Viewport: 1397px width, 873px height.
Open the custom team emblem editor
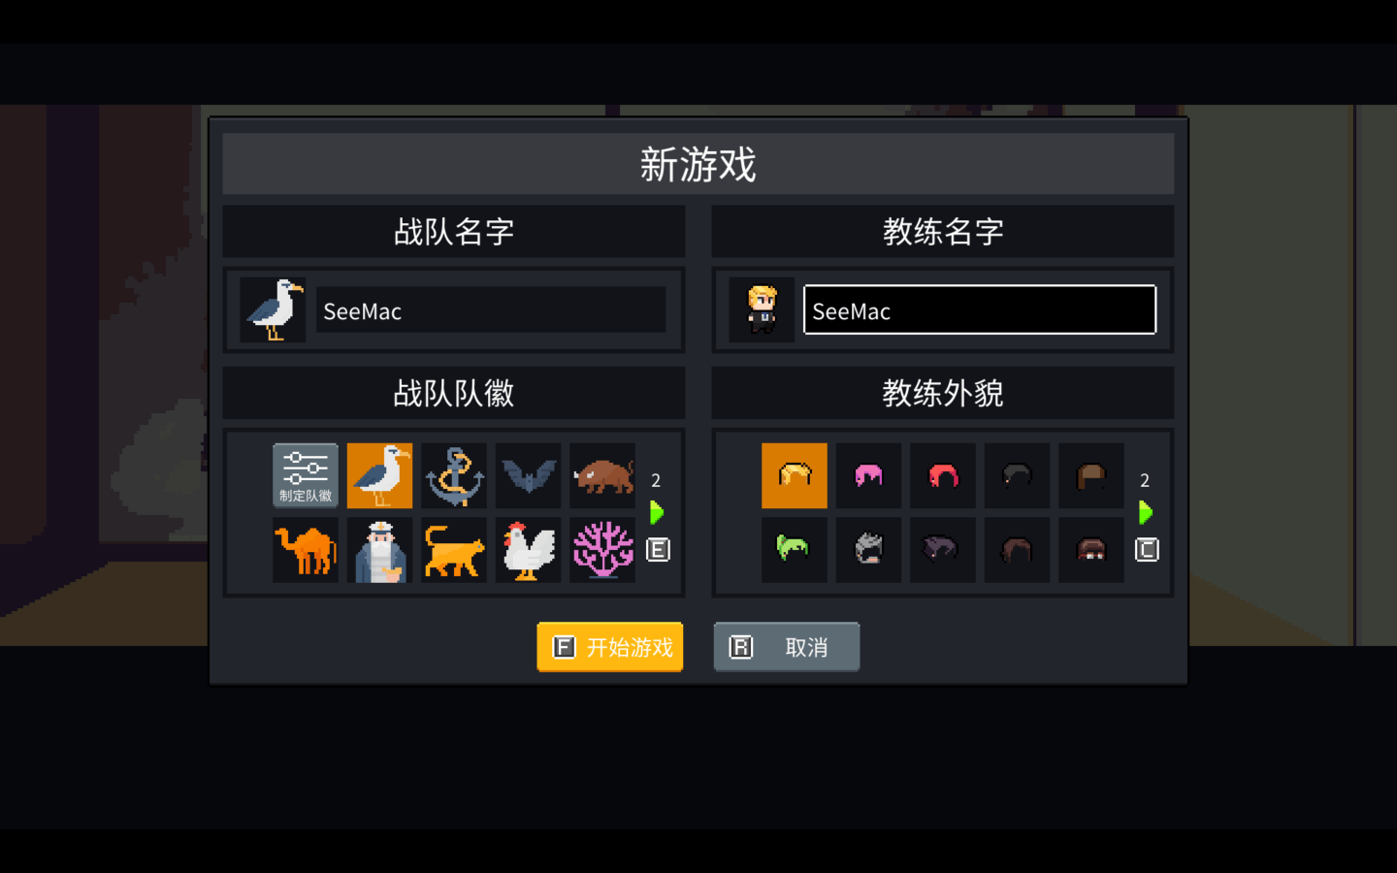click(306, 475)
